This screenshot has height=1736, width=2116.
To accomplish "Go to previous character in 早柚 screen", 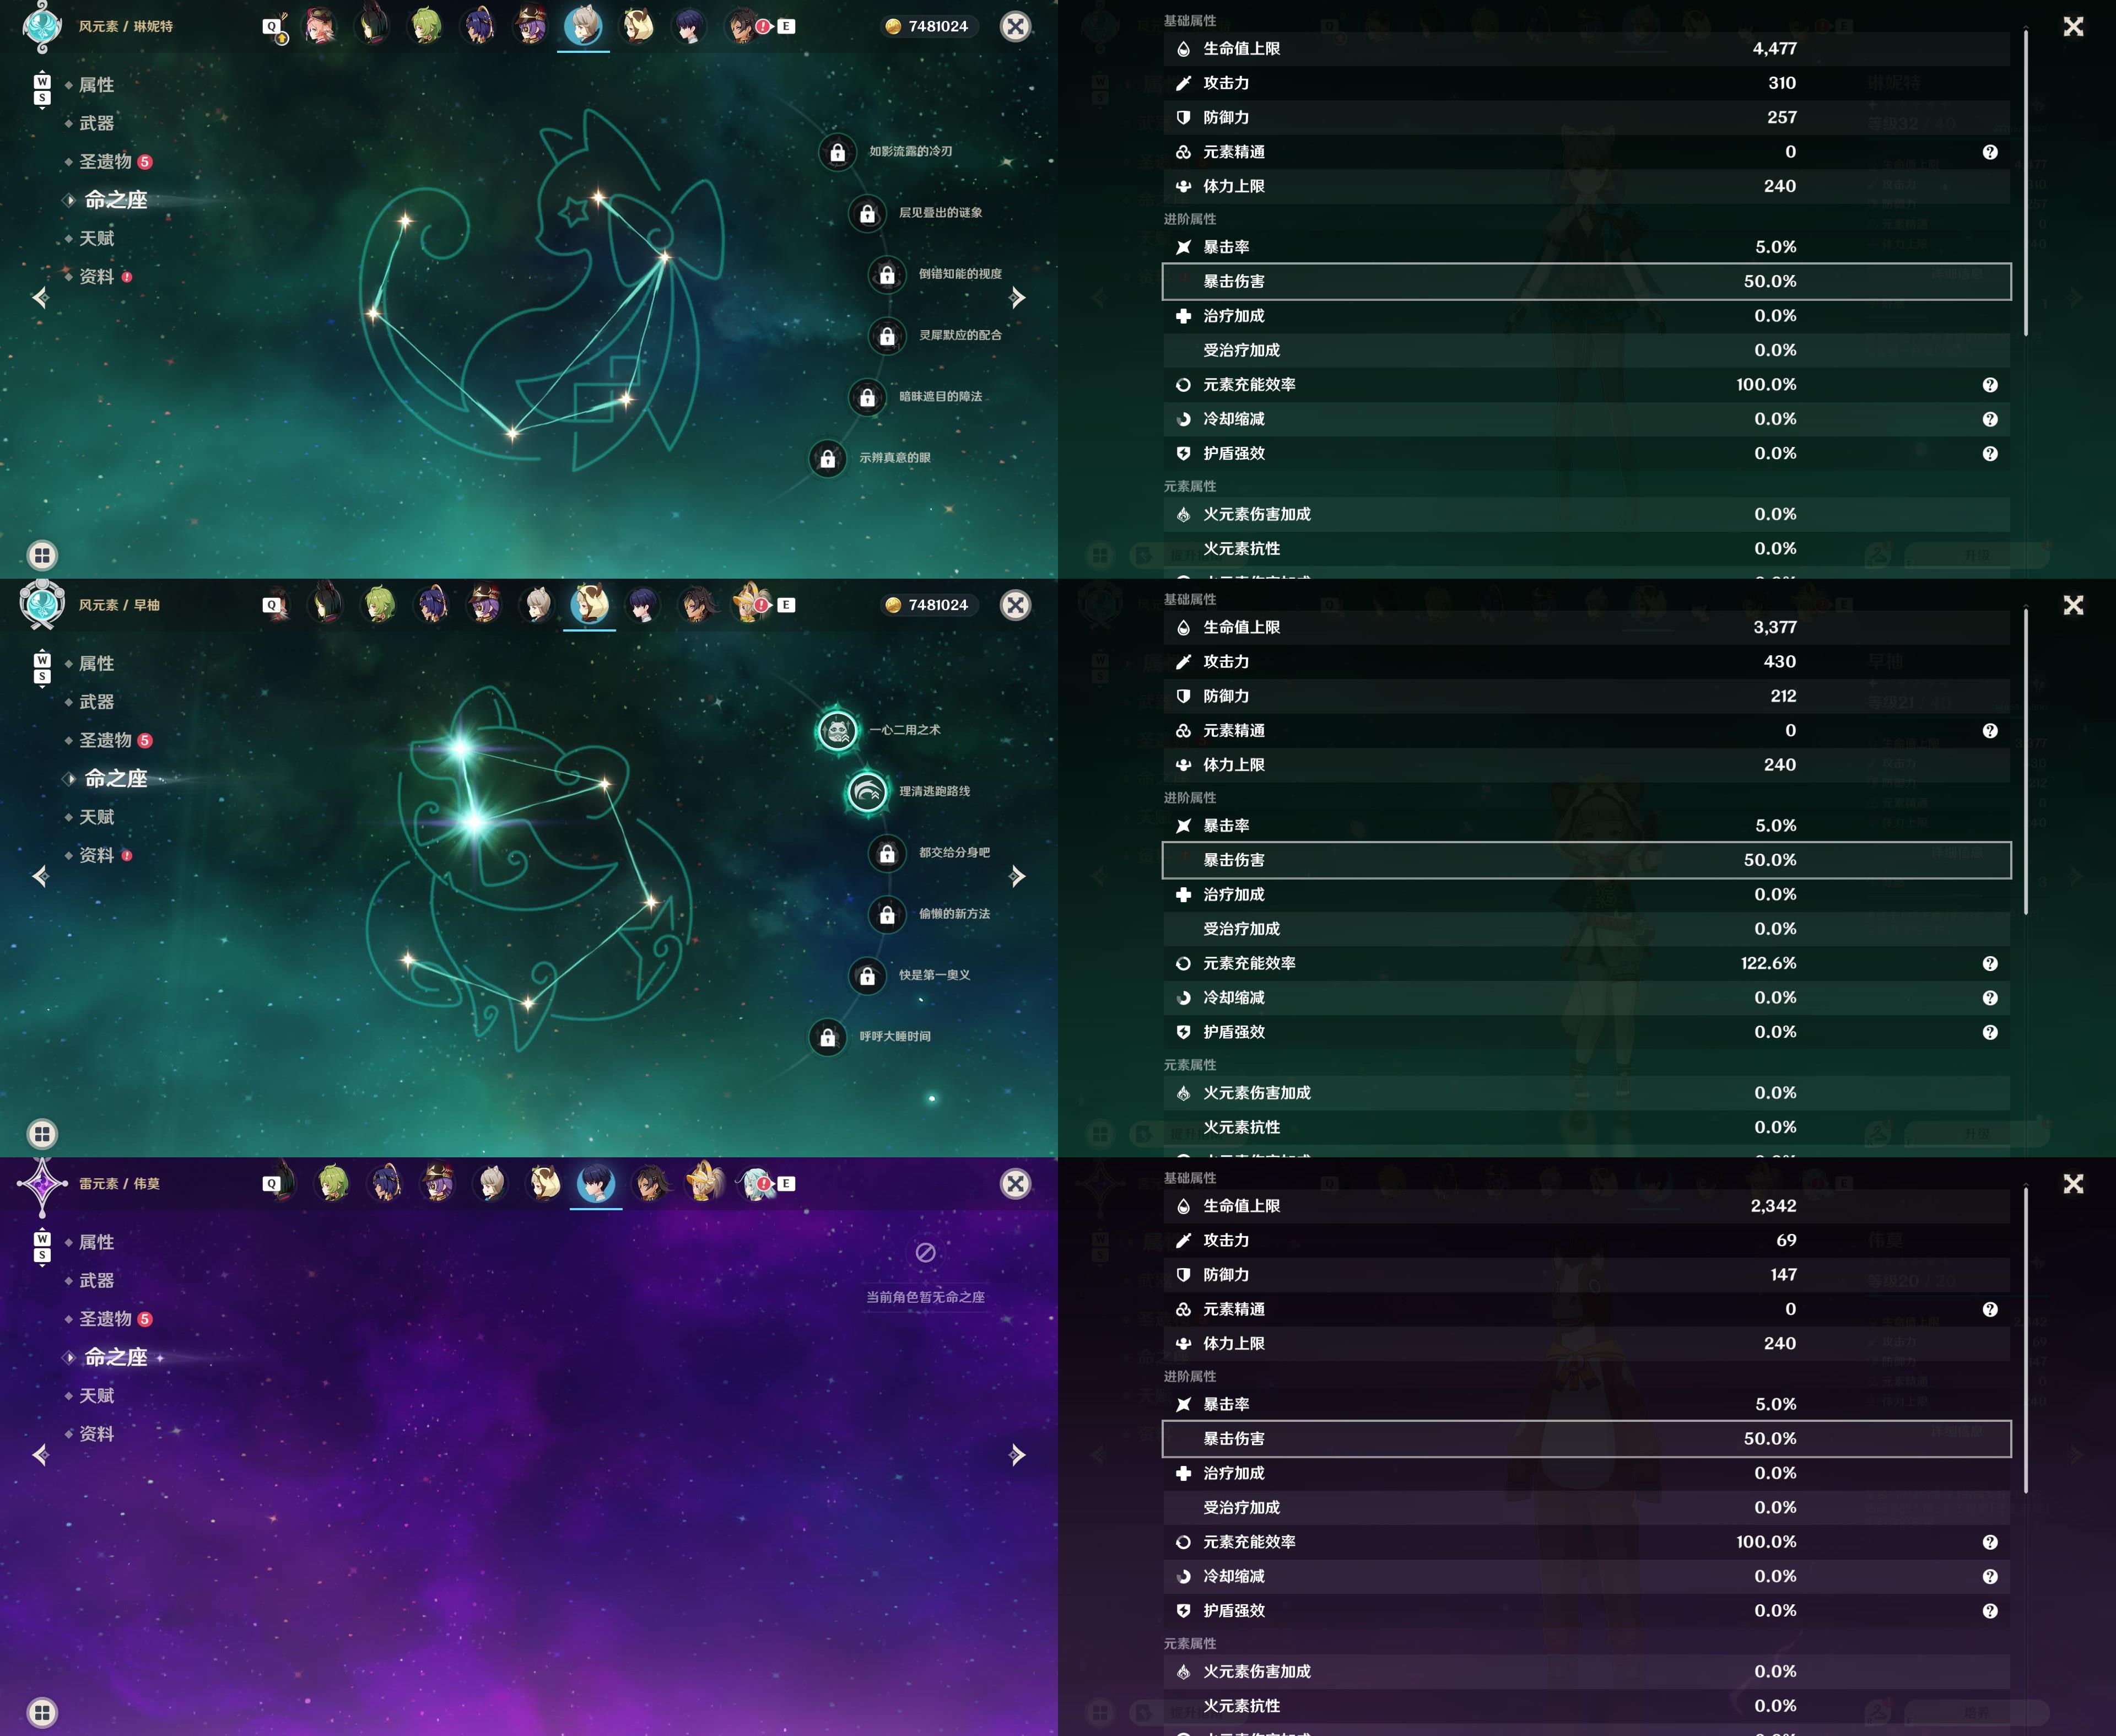I will click(x=41, y=876).
